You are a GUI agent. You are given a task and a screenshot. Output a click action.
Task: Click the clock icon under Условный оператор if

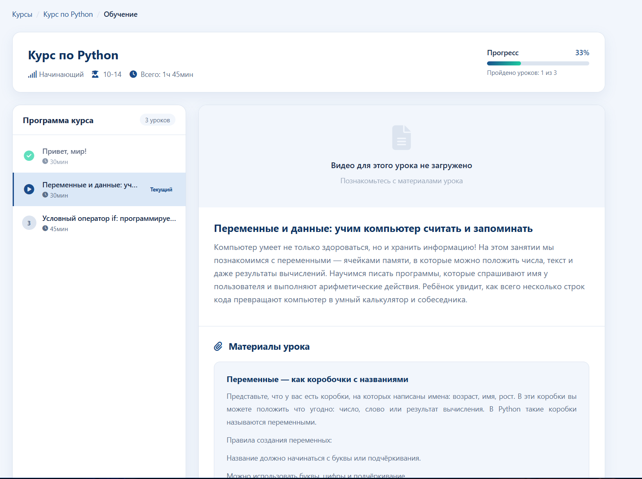point(45,229)
